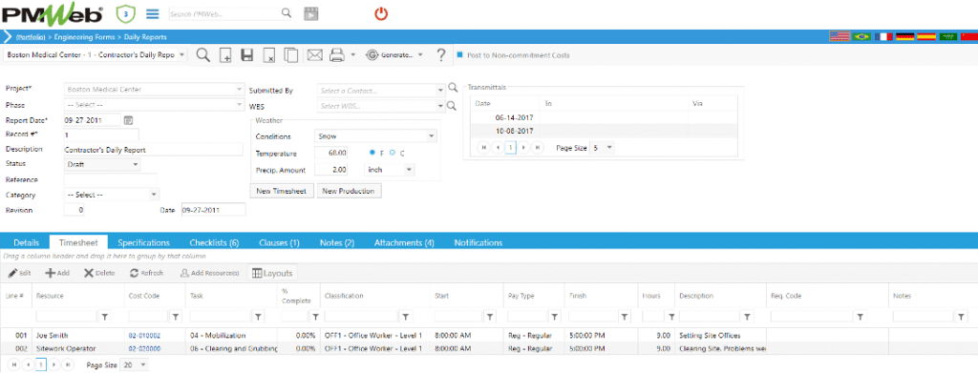The width and height of the screenshot is (978, 373).
Task: Open the precipitation unit inch dropdown
Action: tap(409, 169)
